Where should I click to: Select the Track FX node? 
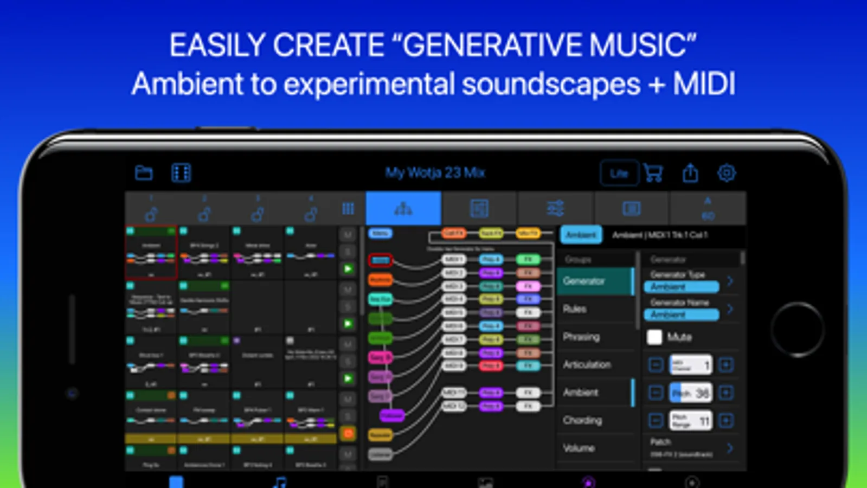491,234
